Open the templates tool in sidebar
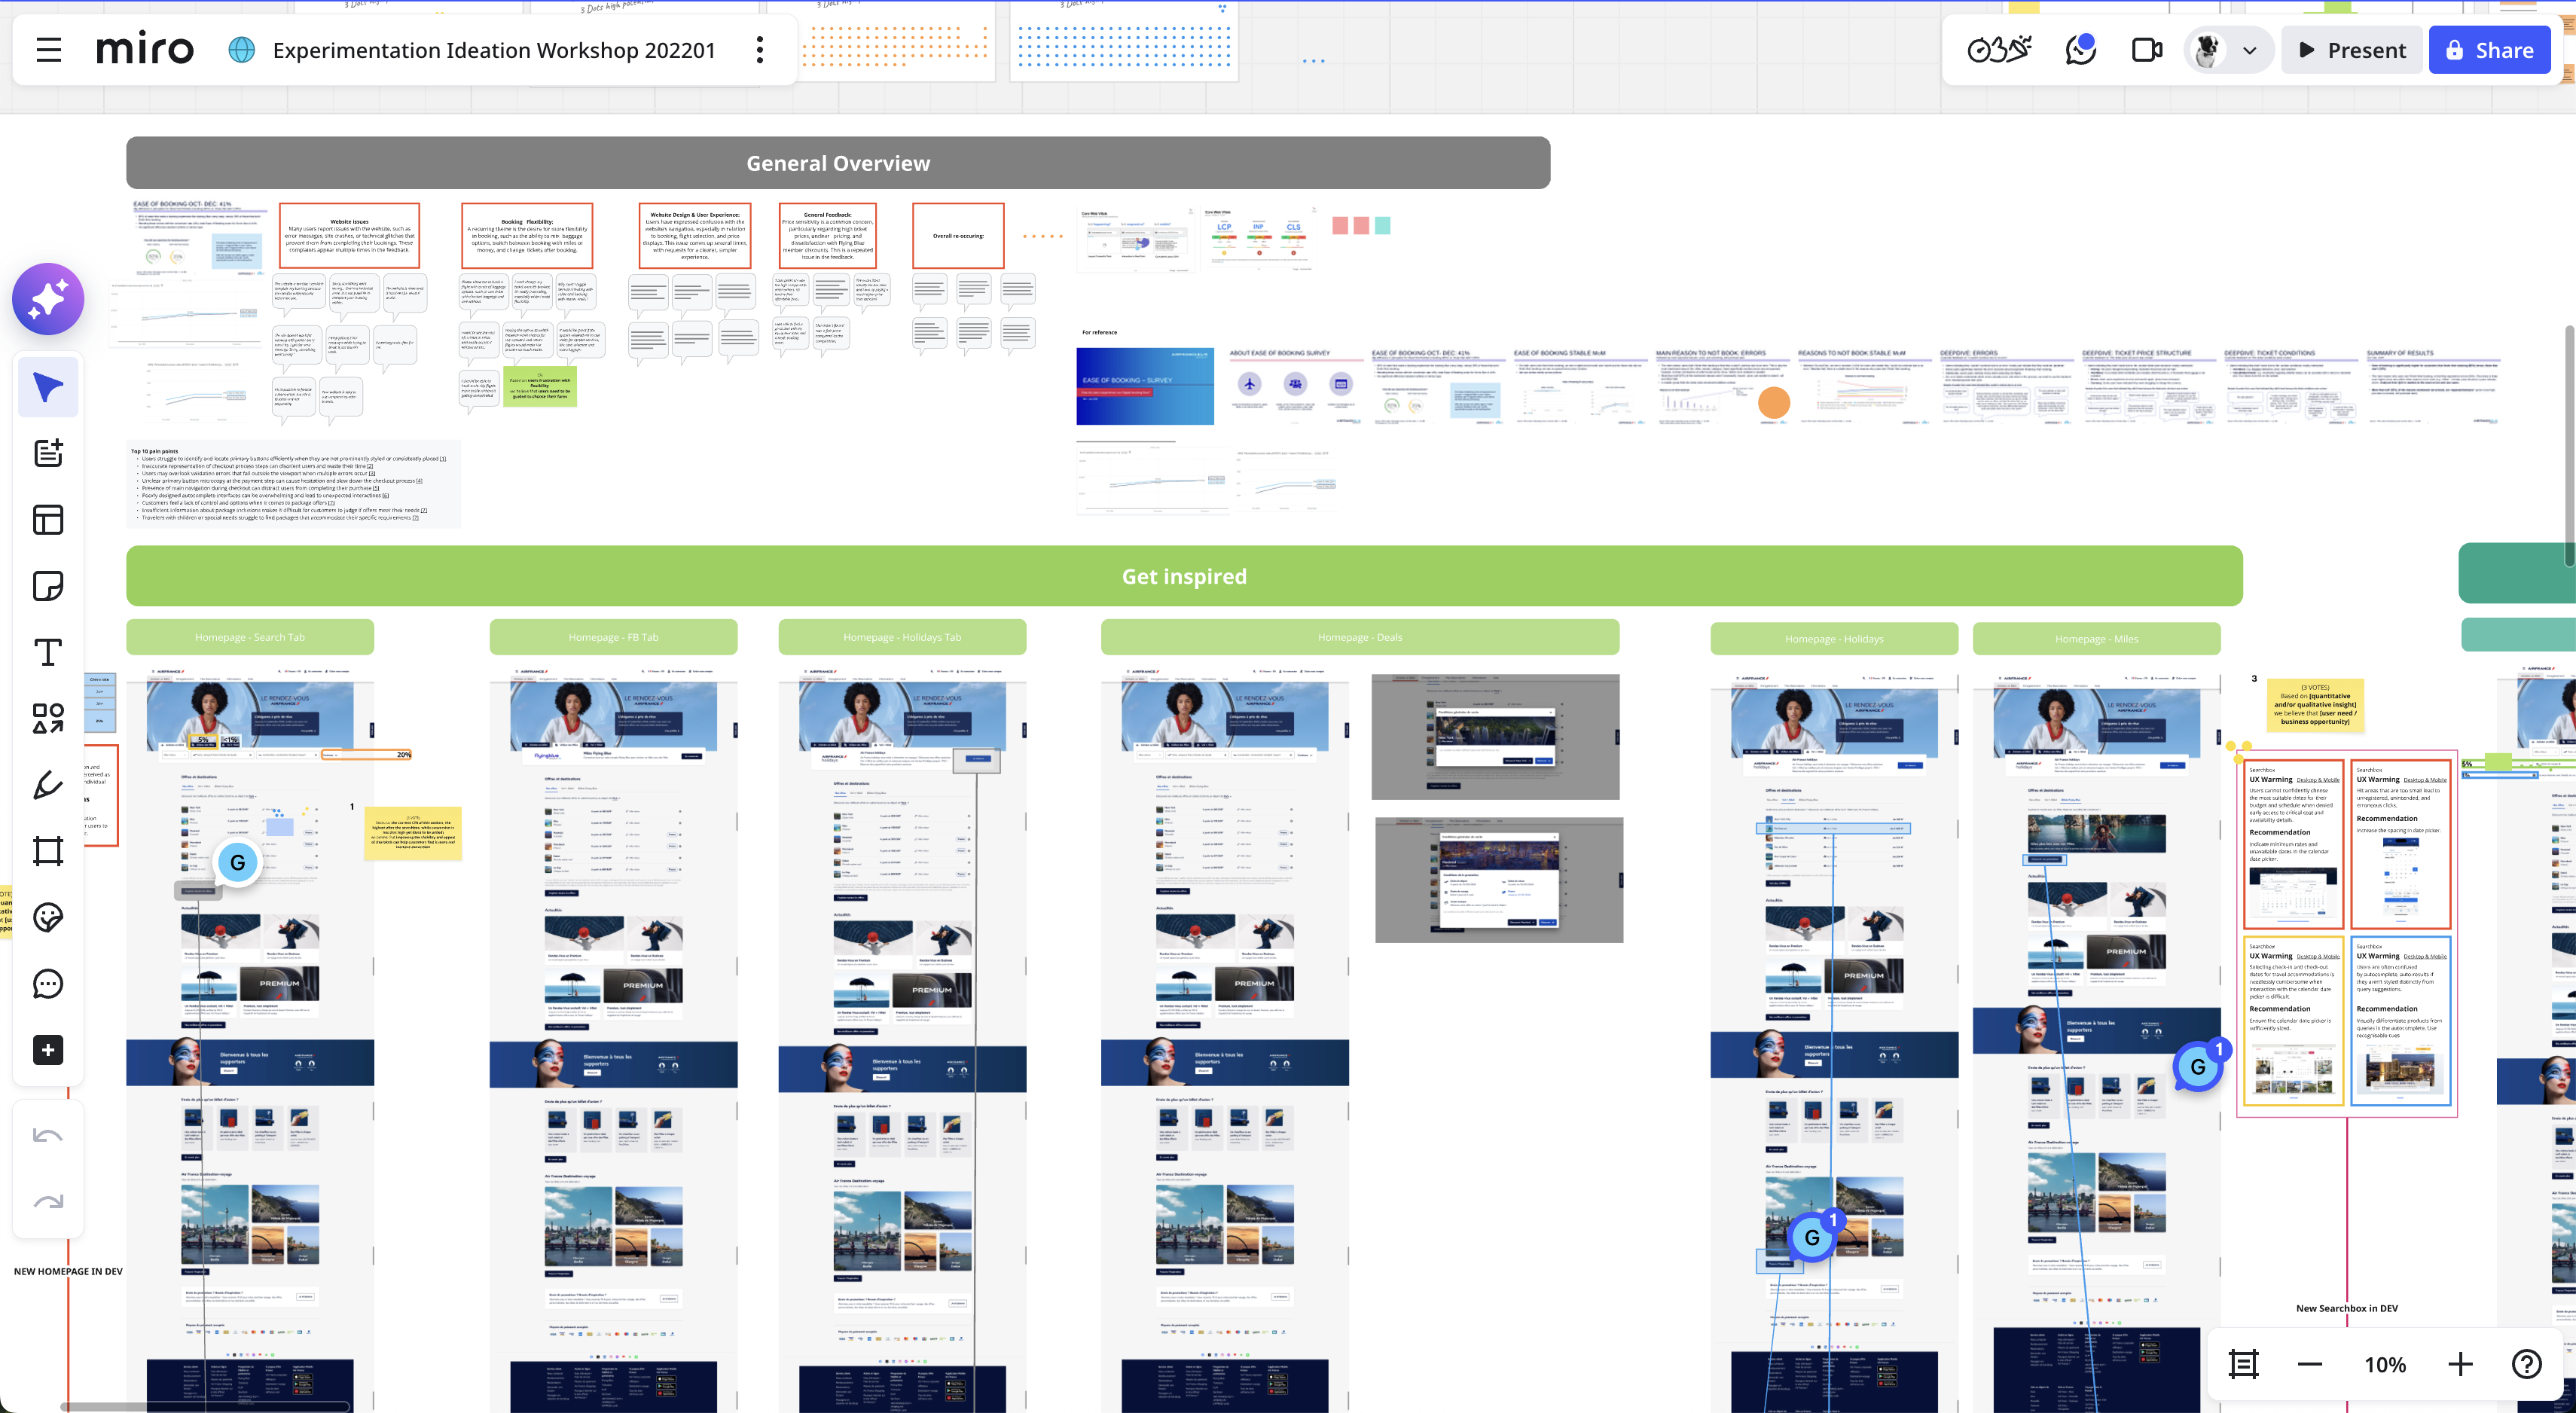Screen dimensions: 2576x1413 [48, 519]
